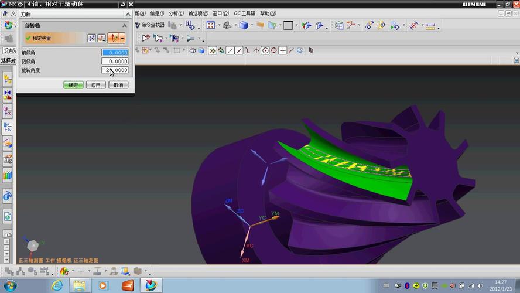Open the 首选项 menu
Image resolution: width=520 pixels, height=293 pixels.
[198, 13]
